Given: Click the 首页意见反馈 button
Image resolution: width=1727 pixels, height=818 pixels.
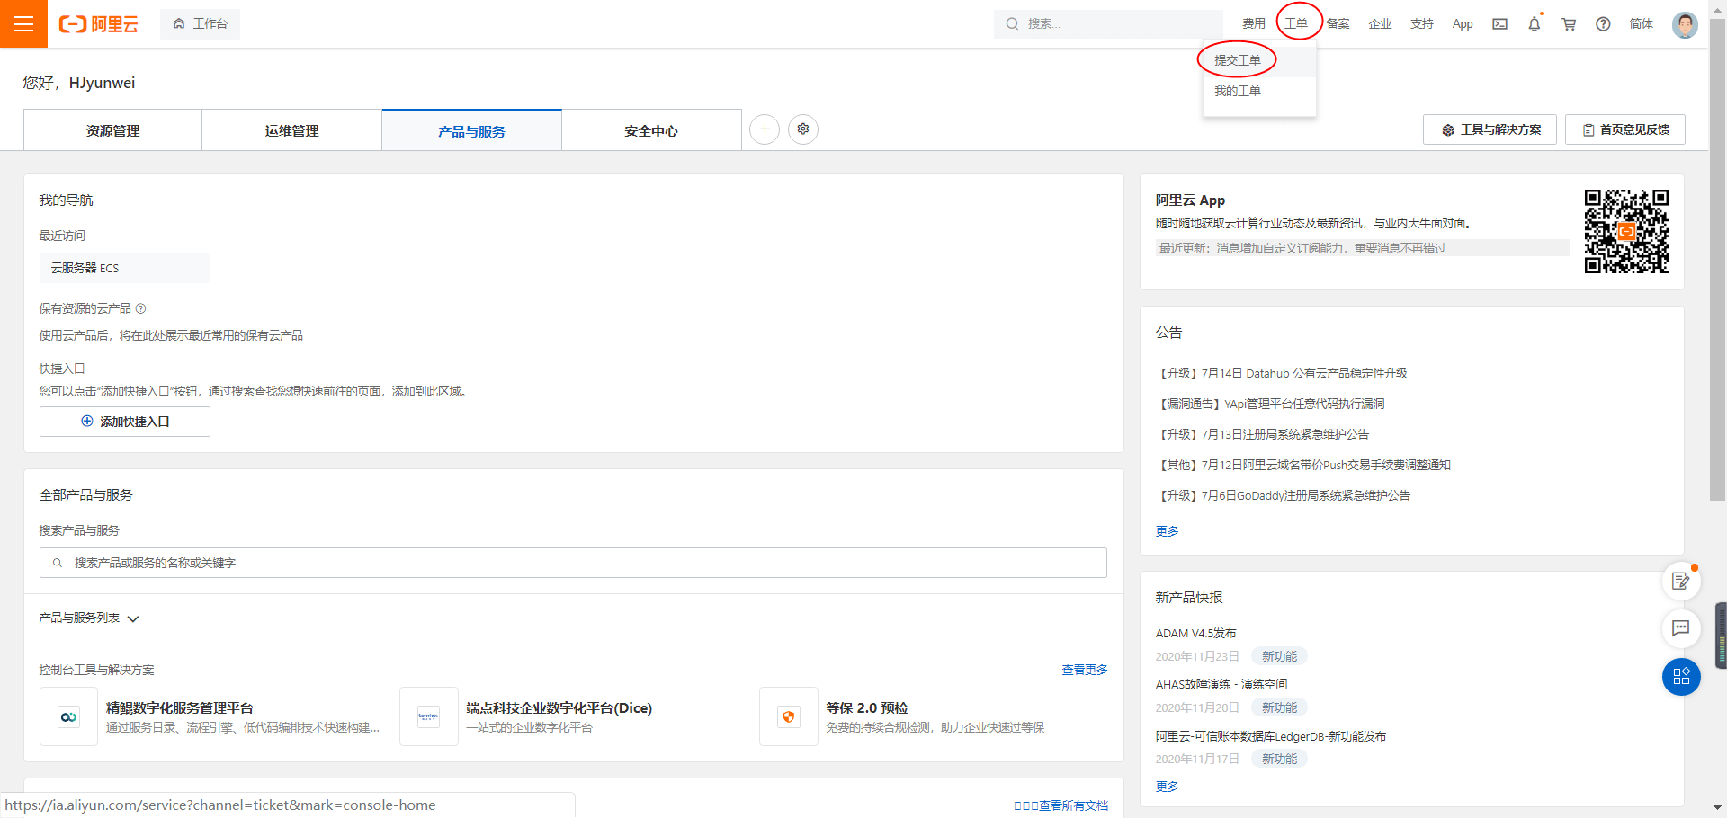Looking at the screenshot, I should click(1625, 129).
